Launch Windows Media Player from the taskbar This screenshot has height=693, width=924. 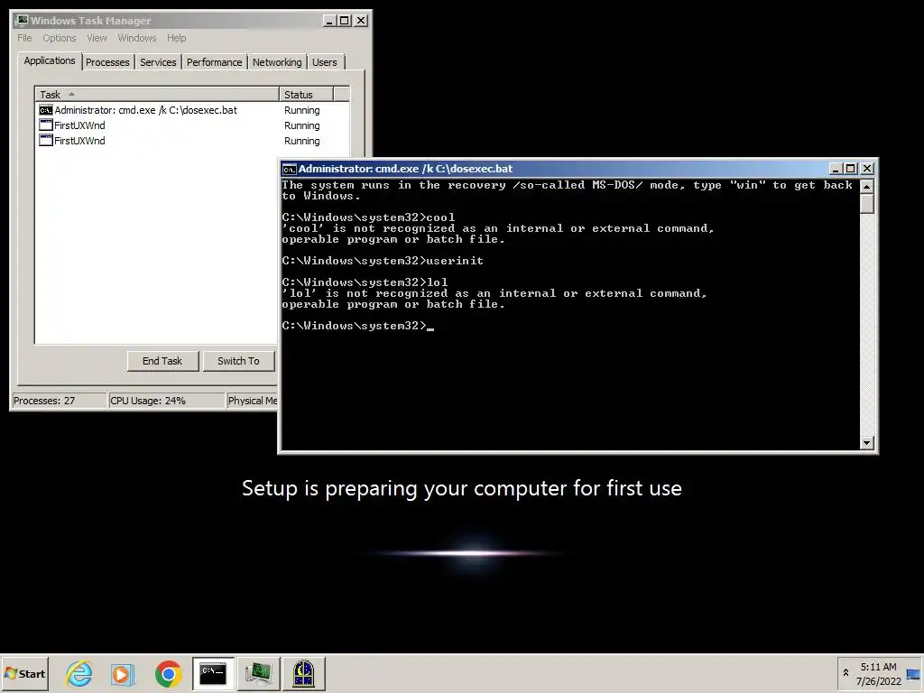pyautogui.click(x=123, y=673)
